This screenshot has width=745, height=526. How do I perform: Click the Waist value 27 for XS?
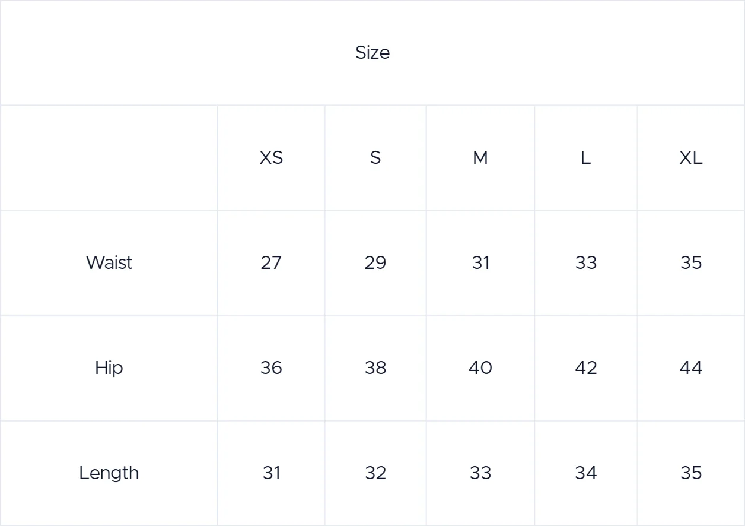click(271, 262)
